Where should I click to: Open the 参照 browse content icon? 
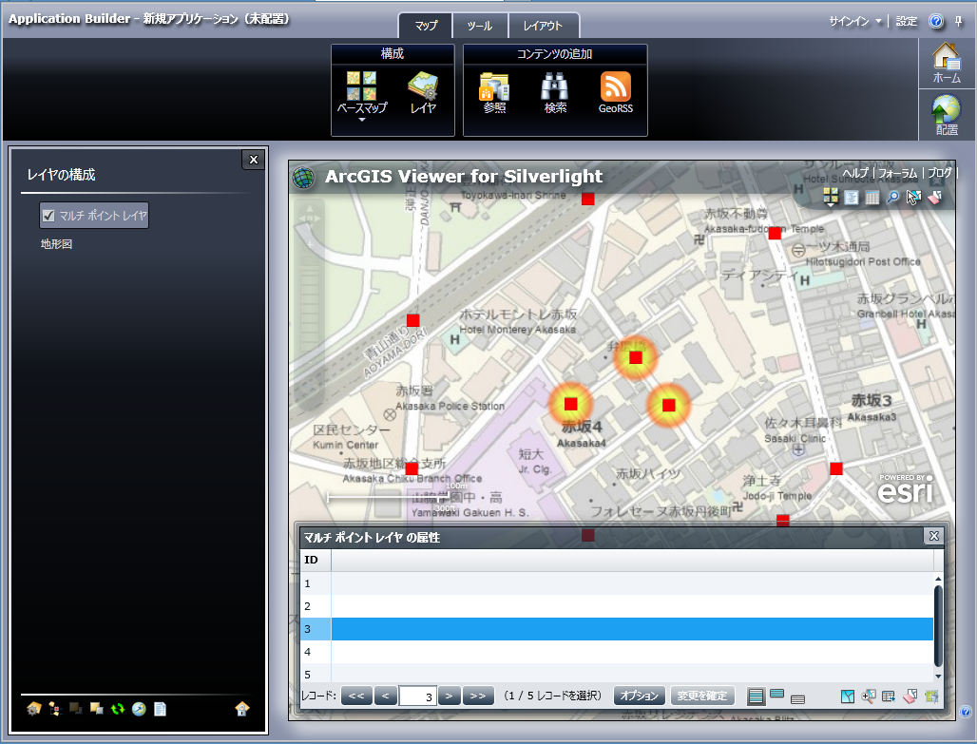494,93
